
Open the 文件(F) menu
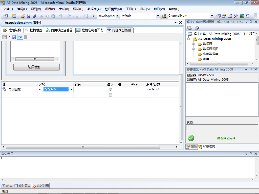[8, 9]
